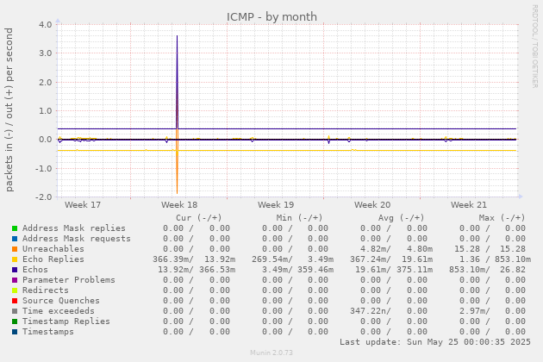Click the green Address Mask replies swatch

[x=15, y=228]
